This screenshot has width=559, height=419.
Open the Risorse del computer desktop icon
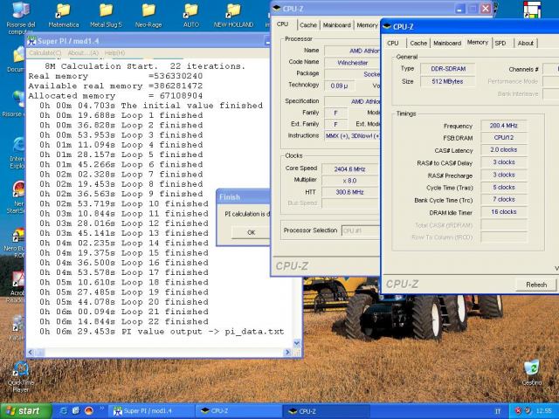pyautogui.click(x=21, y=16)
